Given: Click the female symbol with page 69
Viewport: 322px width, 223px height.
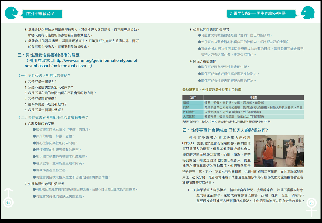Looking at the screenshot, I should [311, 207].
